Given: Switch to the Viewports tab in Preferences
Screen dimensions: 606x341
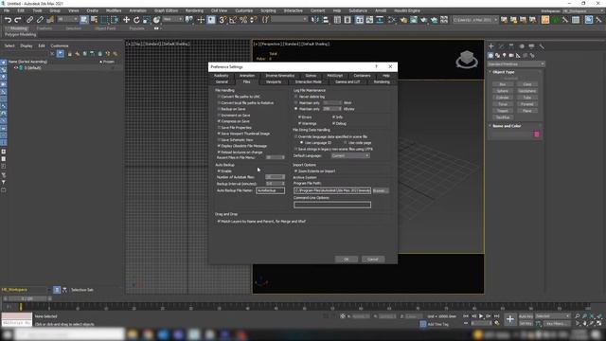Looking at the screenshot, I should (274, 82).
